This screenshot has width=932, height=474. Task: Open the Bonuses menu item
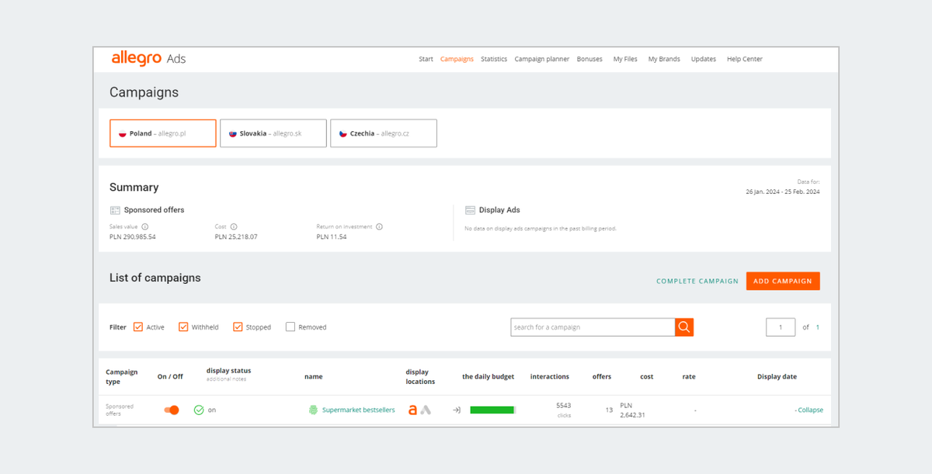(x=589, y=59)
